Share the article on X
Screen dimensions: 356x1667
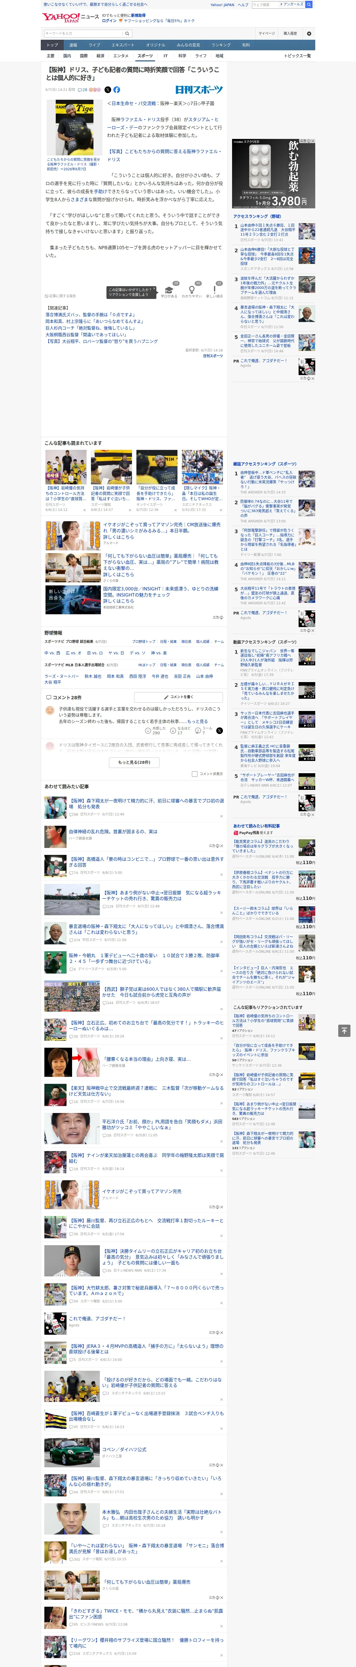pos(108,90)
